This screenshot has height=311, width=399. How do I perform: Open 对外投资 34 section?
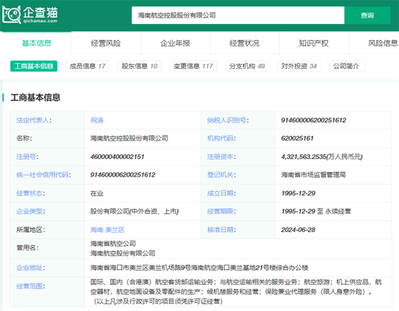(299, 66)
